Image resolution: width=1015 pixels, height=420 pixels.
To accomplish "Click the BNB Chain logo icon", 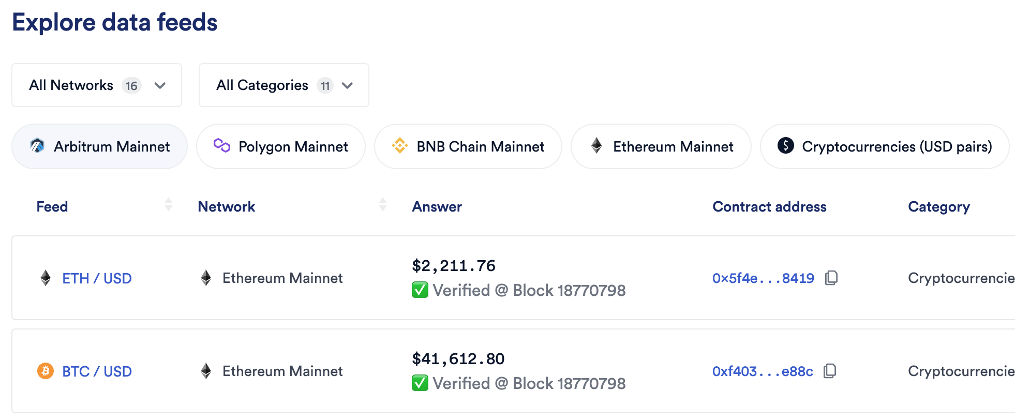I will (x=400, y=146).
